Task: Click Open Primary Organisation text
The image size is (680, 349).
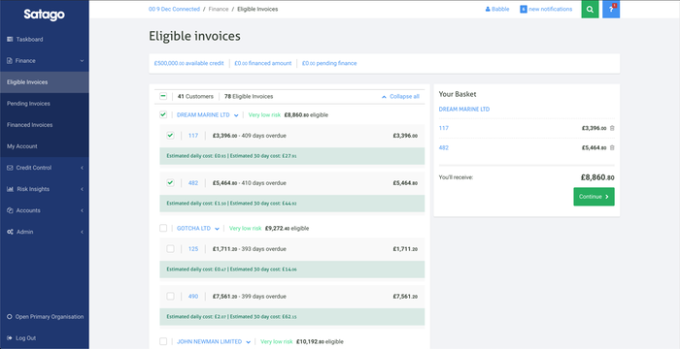Action: click(x=50, y=317)
